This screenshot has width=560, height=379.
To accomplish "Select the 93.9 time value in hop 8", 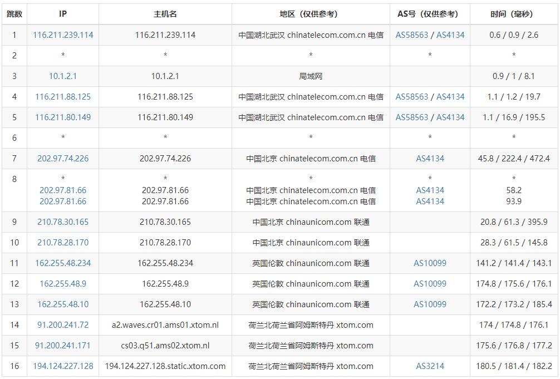I will click(x=514, y=201).
